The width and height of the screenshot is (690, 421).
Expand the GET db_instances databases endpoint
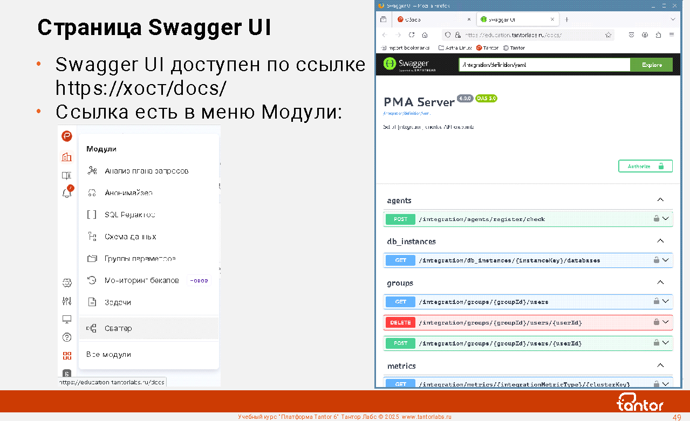(666, 260)
